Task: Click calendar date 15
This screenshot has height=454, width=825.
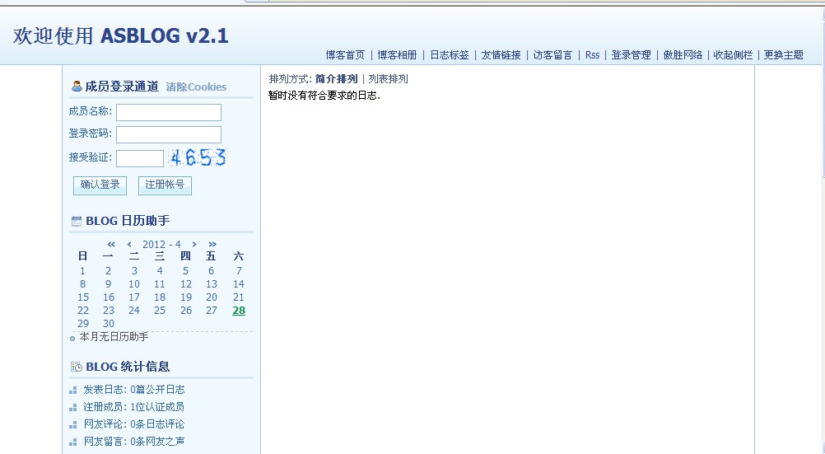Action: coord(83,297)
